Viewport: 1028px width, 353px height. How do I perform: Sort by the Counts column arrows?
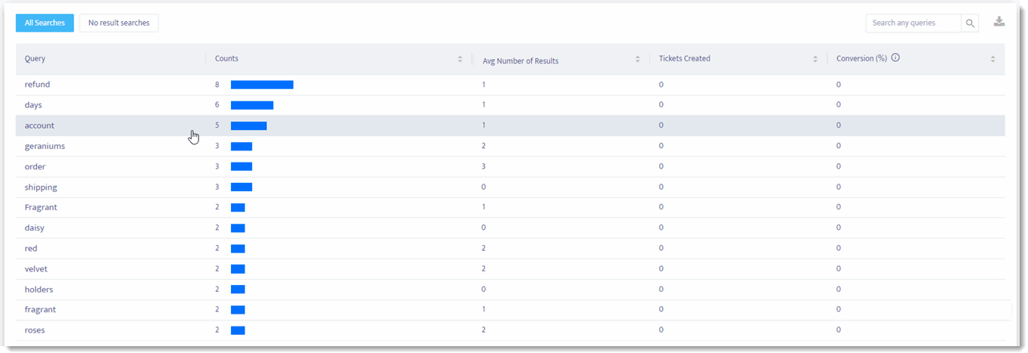tap(460, 59)
